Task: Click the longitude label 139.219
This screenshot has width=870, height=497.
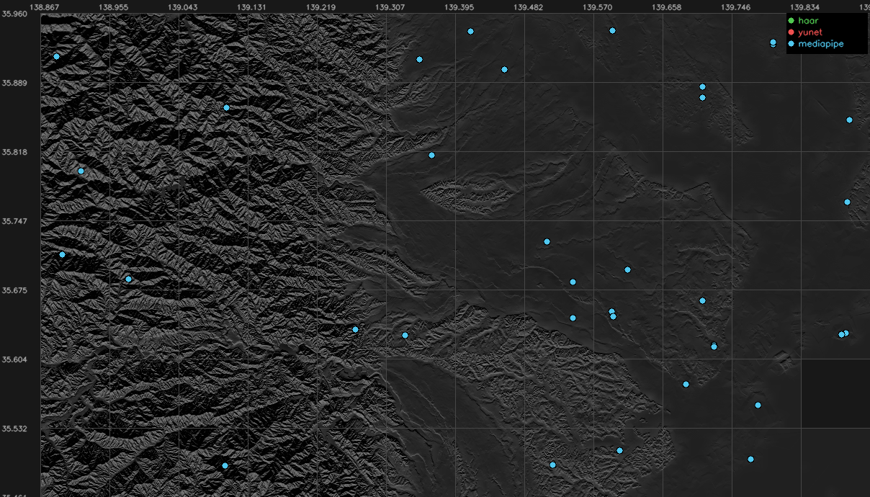Action: click(x=320, y=7)
